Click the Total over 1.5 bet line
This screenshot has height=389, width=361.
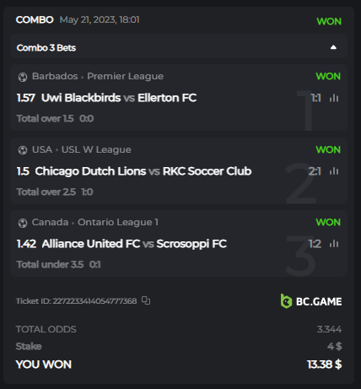coord(45,118)
